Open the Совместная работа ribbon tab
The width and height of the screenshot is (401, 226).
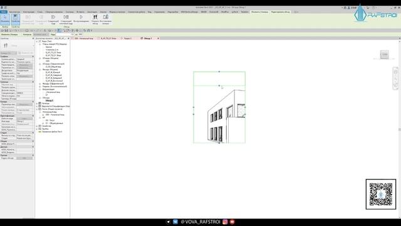[x=137, y=12]
